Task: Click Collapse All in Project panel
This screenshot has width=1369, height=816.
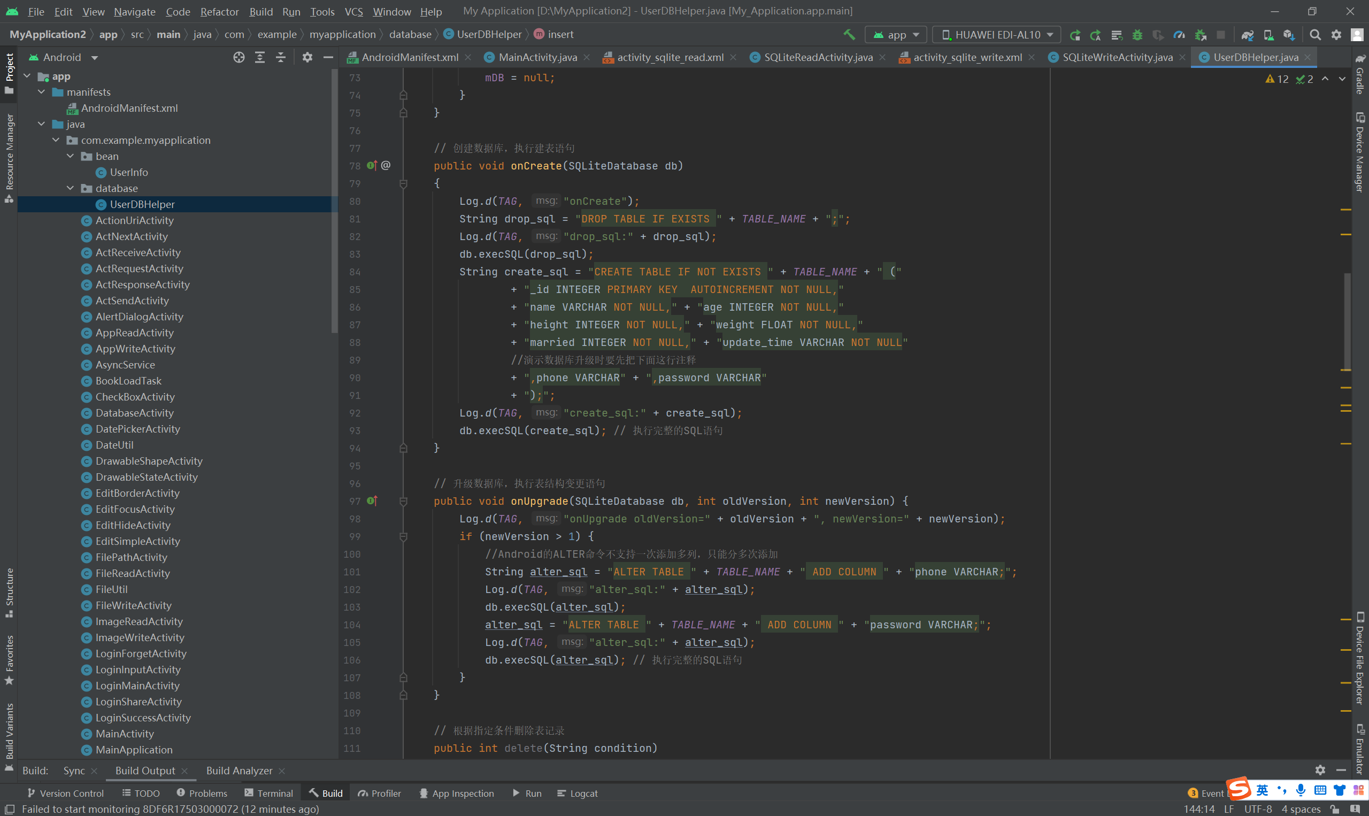Action: click(x=280, y=57)
